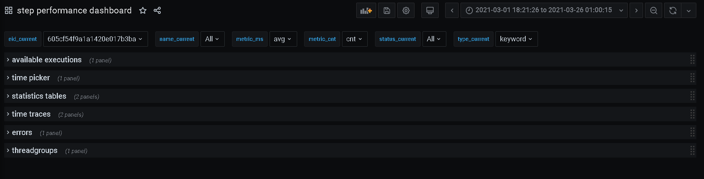Save the dashboard with the disk icon
The image size is (704, 179).
387,10
